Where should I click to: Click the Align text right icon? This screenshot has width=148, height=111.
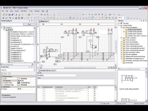tap(102, 14)
